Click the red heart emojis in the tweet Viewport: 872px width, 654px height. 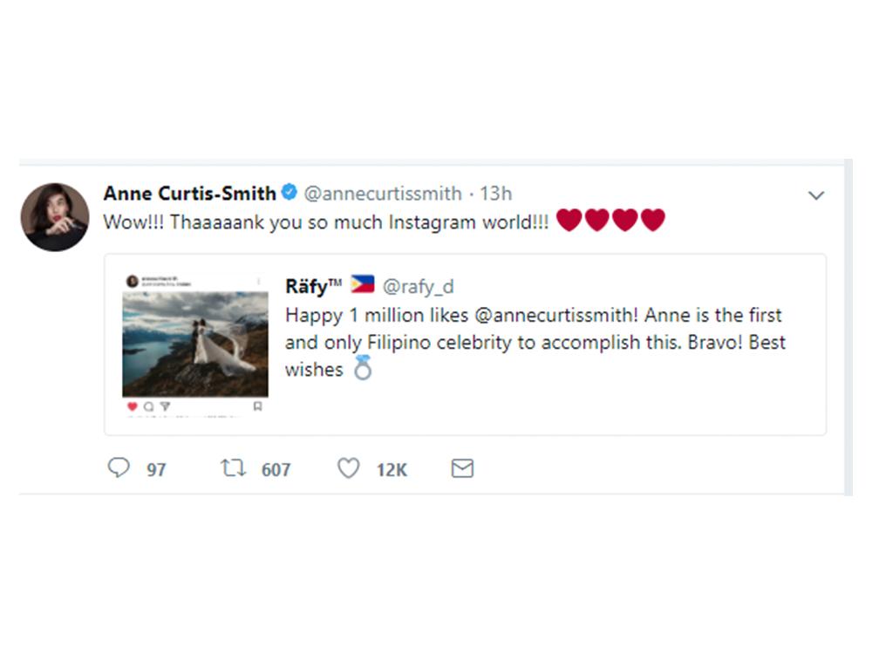[610, 221]
